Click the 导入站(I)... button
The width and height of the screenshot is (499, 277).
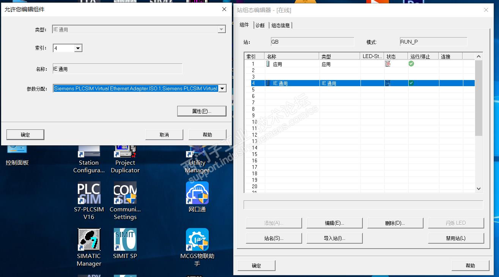[334, 238]
